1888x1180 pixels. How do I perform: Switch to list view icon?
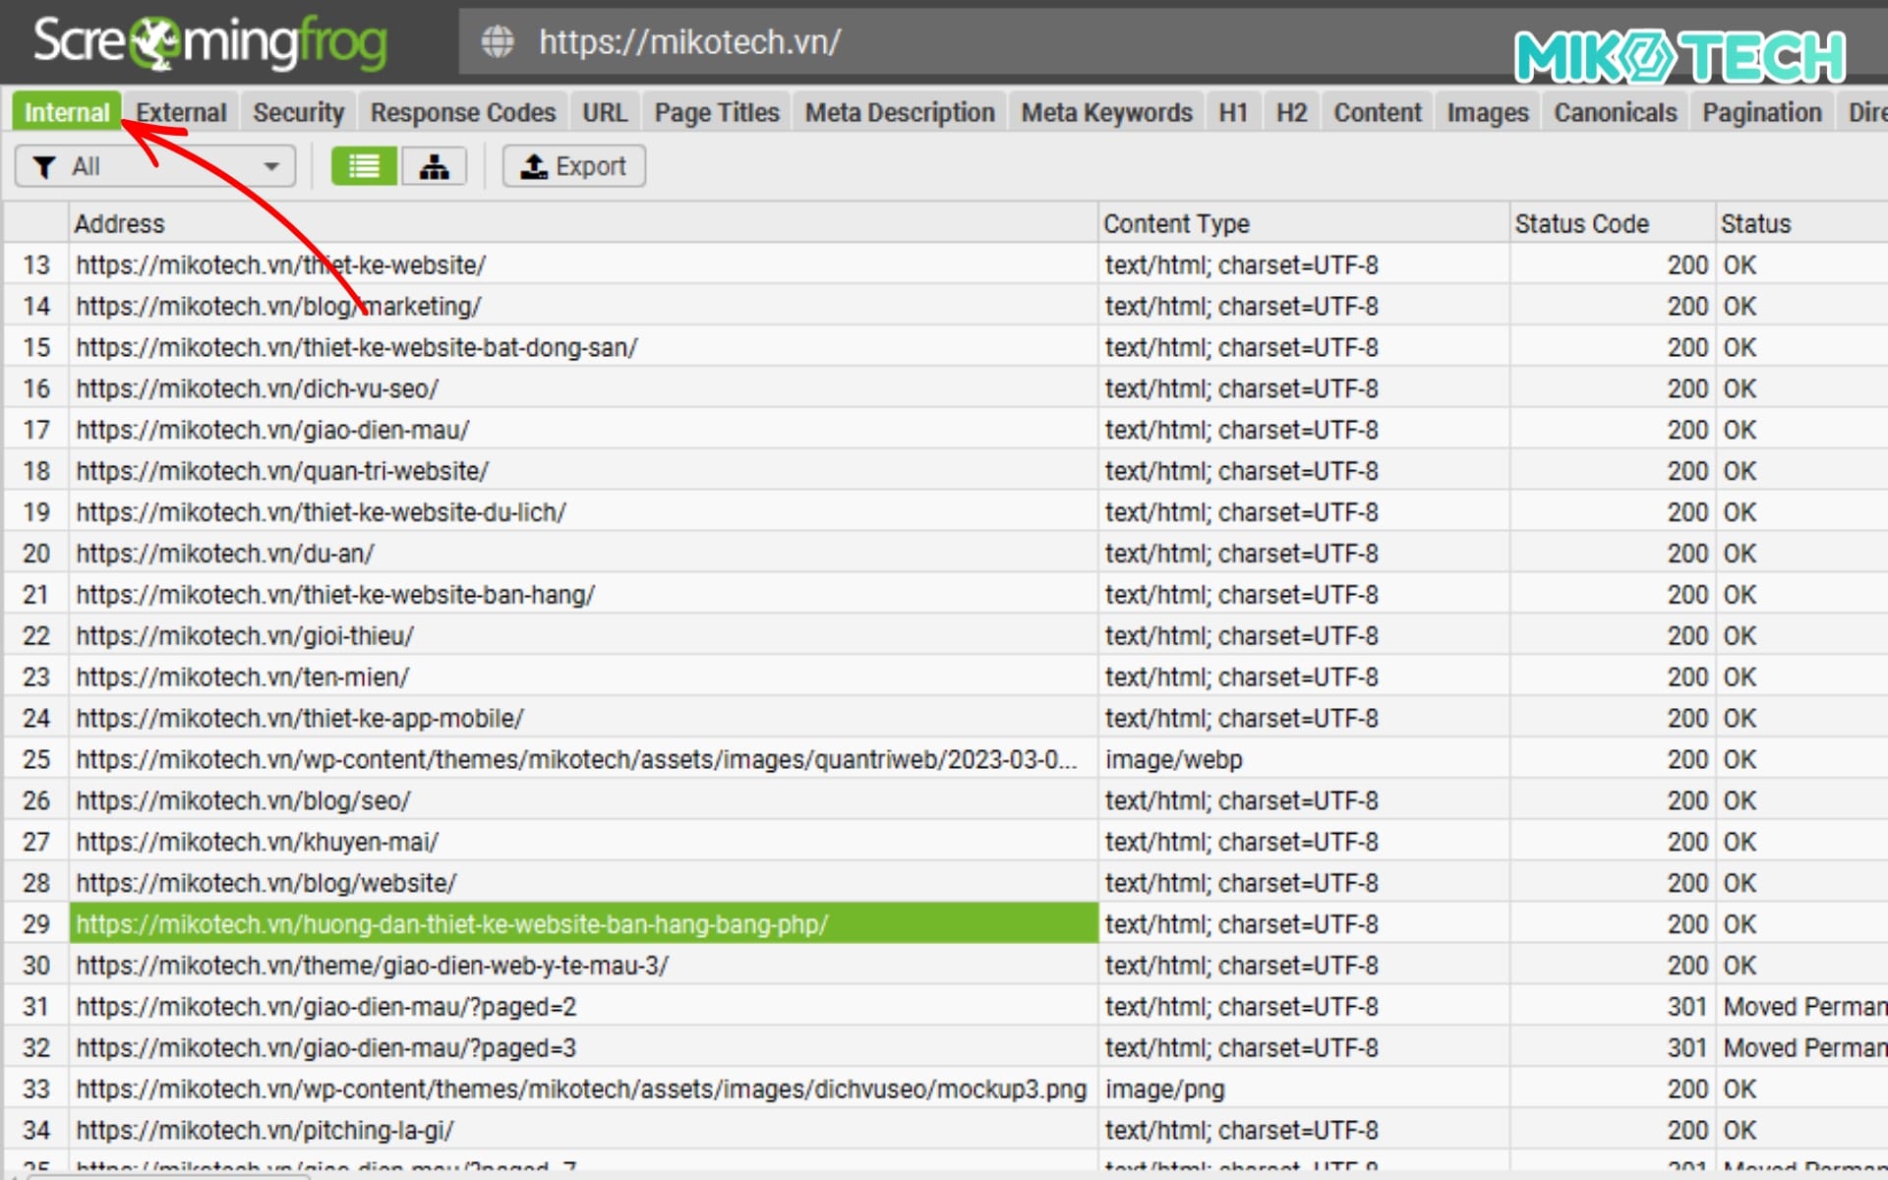click(x=364, y=166)
